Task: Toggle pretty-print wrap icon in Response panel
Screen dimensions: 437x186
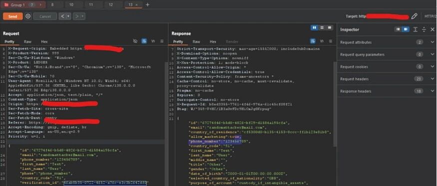Action: click(313, 41)
